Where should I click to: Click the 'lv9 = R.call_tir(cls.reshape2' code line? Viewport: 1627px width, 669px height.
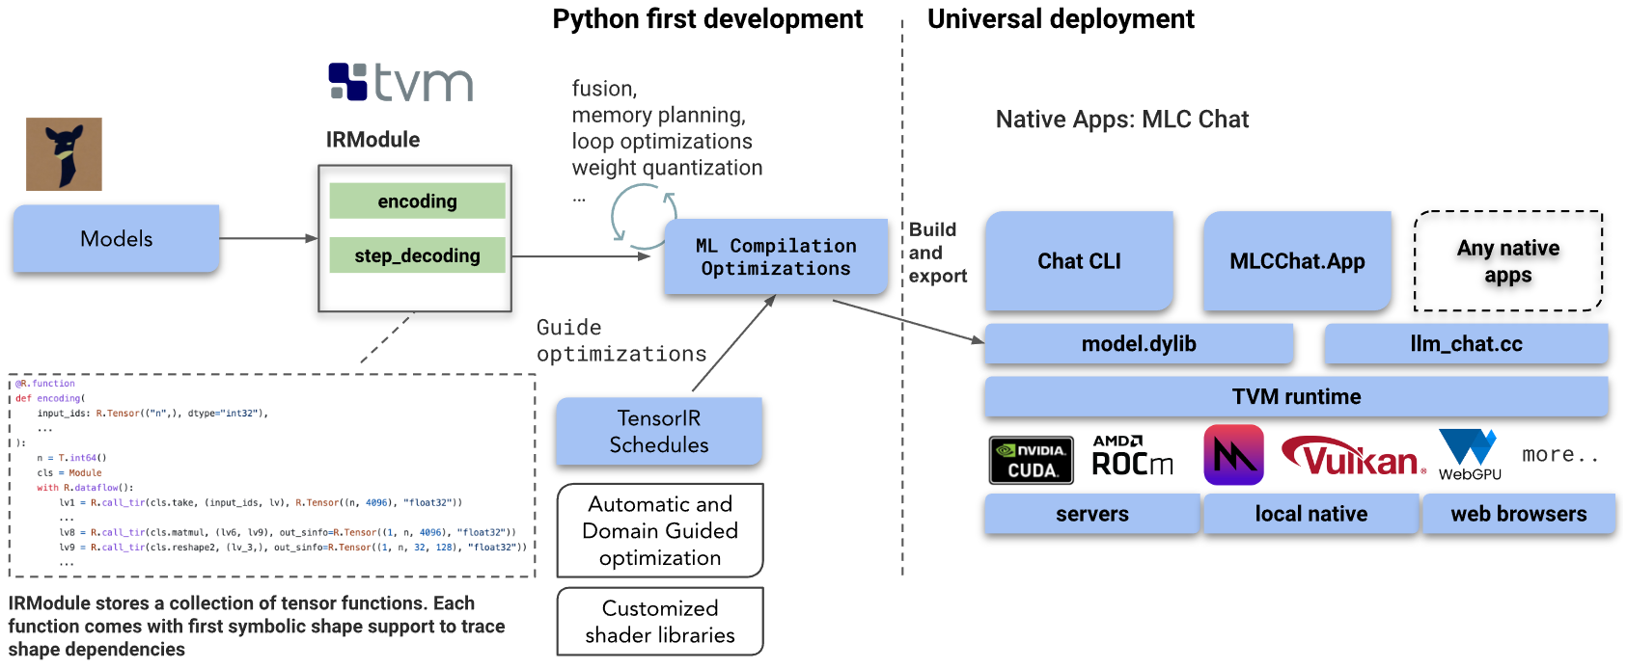293,548
